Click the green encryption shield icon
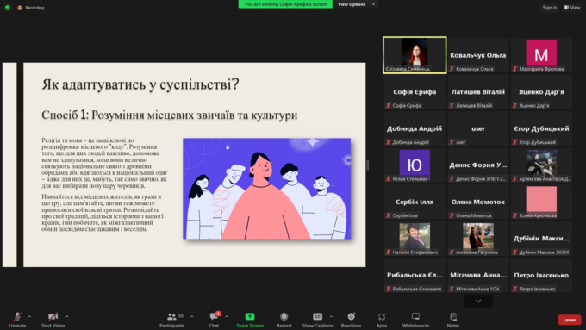 [8, 8]
